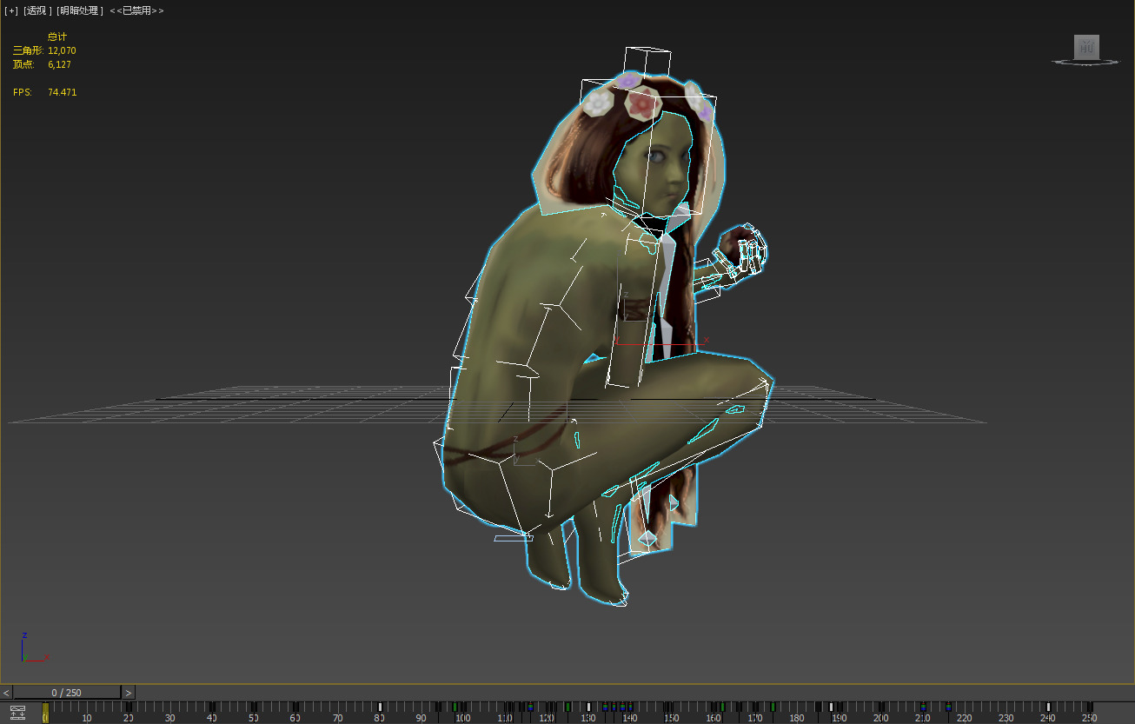Image resolution: width=1135 pixels, height=724 pixels.
Task: Open the [+] viewport general menu
Action: point(10,10)
